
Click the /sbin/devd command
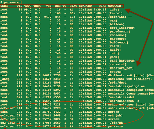coord(117,83)
